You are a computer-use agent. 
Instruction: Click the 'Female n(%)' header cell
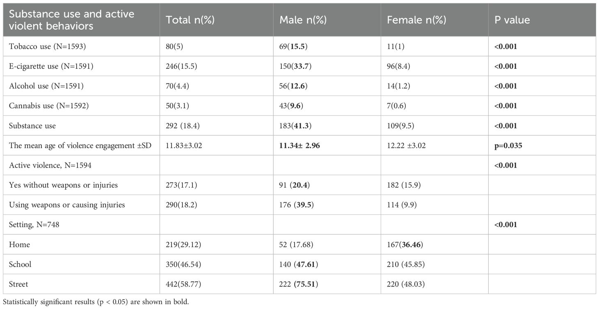click(414, 20)
